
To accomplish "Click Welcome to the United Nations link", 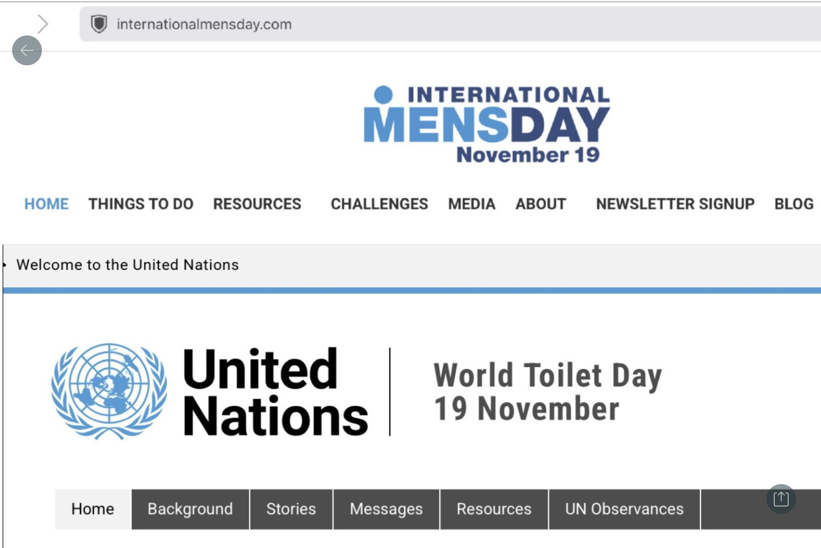I will pyautogui.click(x=127, y=265).
